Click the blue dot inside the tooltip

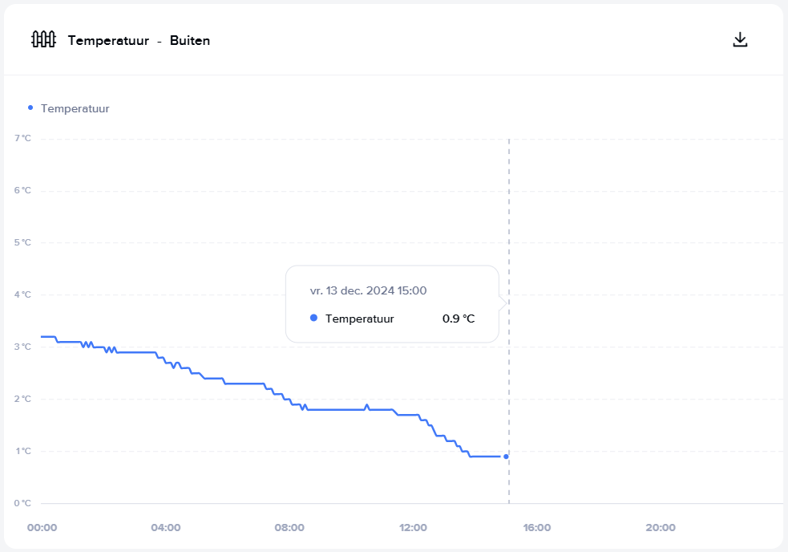coord(313,318)
